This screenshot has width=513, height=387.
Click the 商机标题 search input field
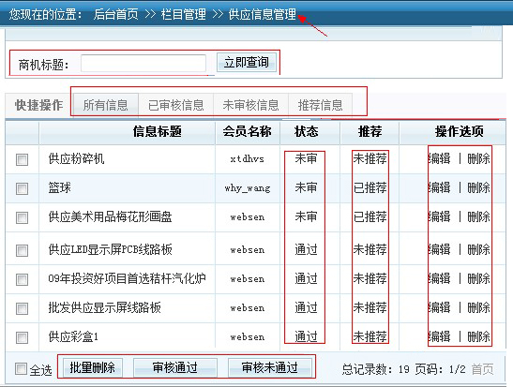tap(143, 63)
